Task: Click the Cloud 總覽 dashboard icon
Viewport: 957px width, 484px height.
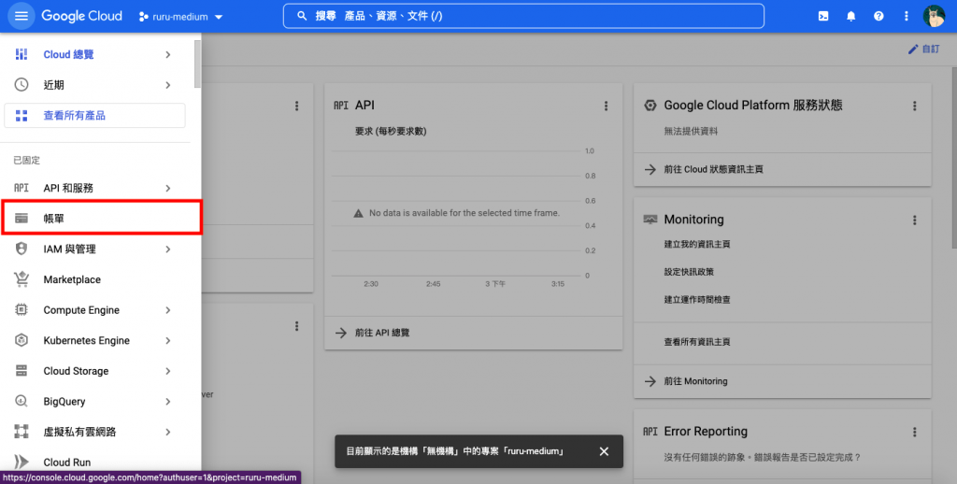Action: point(21,54)
